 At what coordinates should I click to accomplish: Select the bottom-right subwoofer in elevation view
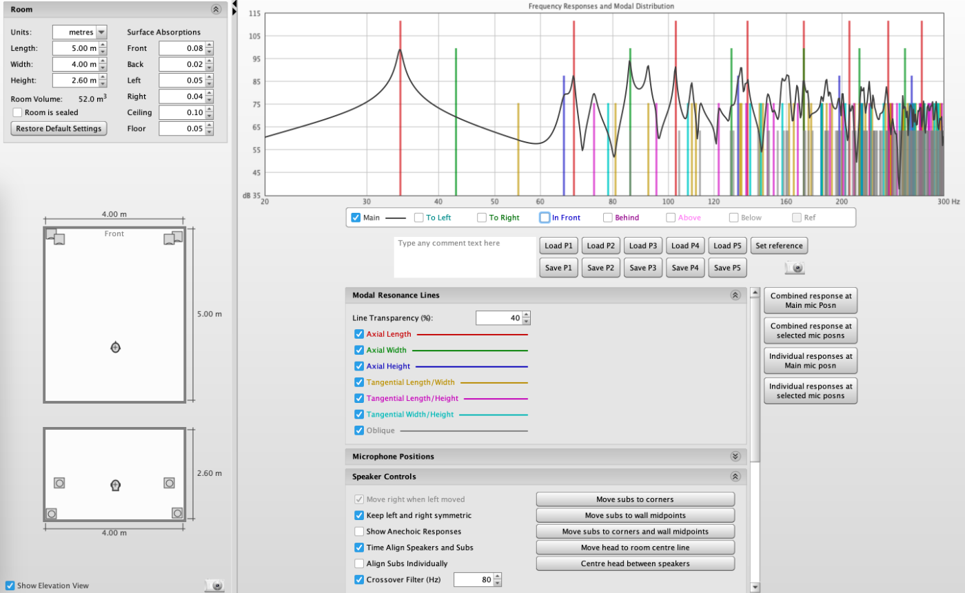coord(177,513)
